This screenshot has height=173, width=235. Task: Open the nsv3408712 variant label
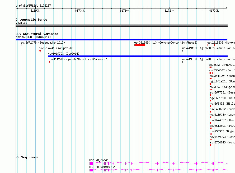tap(222, 109)
